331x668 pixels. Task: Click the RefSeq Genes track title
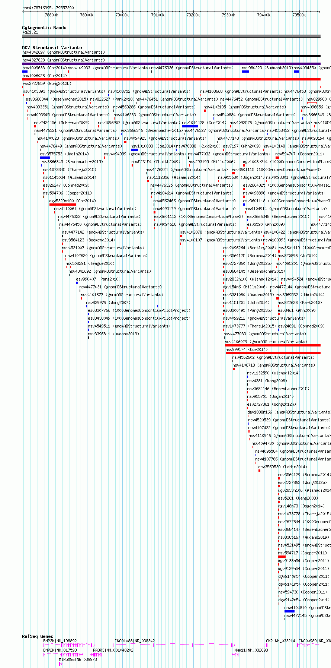[x=38, y=636]
